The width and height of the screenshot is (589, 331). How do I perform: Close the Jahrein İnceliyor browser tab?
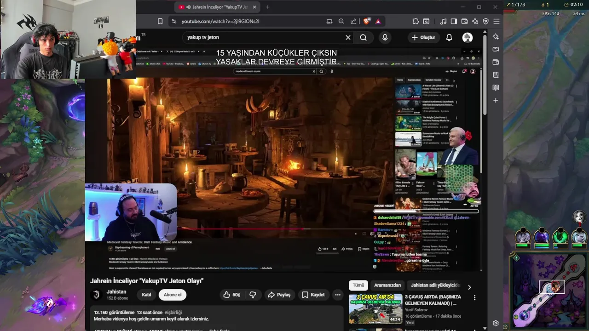click(254, 7)
